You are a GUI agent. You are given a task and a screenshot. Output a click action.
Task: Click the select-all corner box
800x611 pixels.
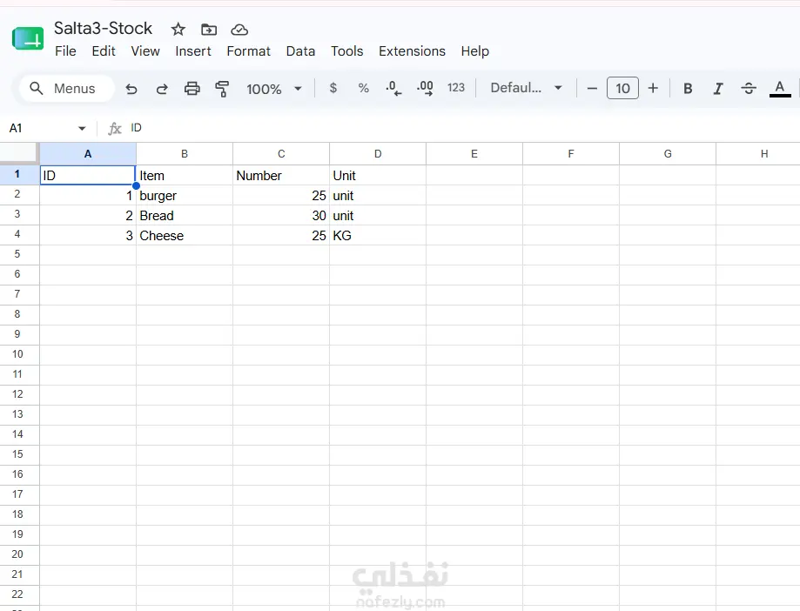click(19, 153)
